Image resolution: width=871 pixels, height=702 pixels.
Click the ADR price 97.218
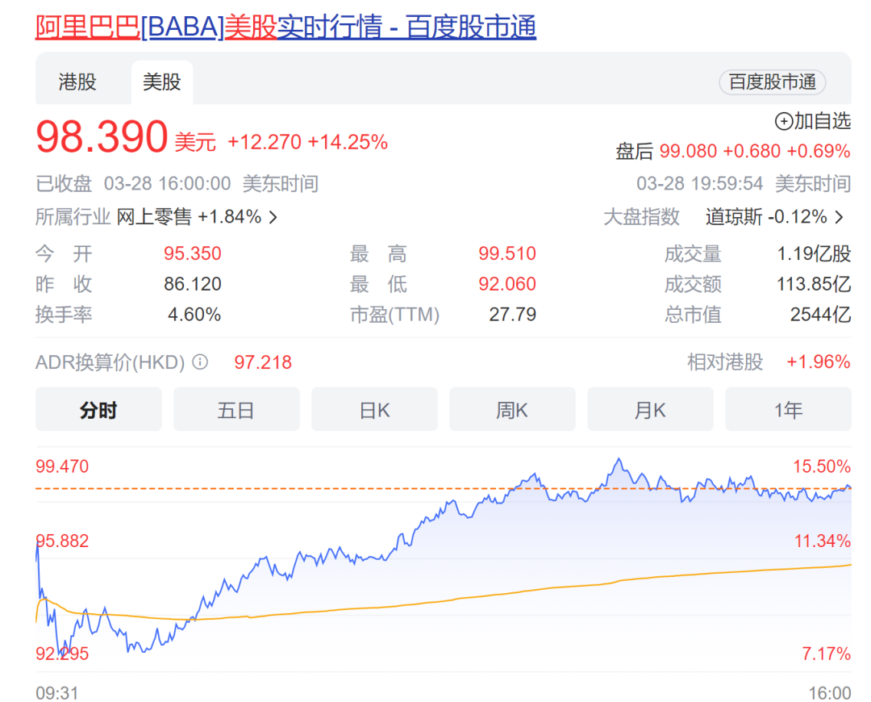tap(263, 362)
